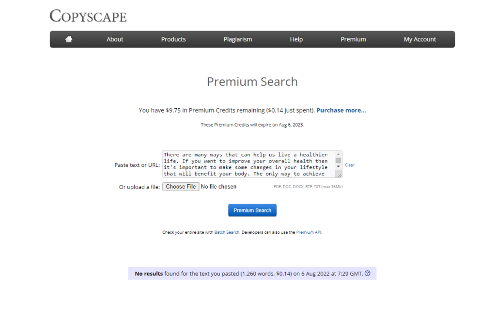This screenshot has width=496, height=325.
Task: Click the 'Paste text or URL:' label
Action: click(x=137, y=165)
